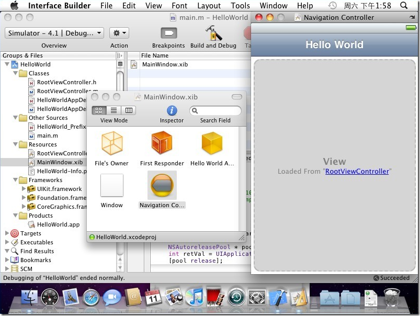Click the Breakpoints toolbar icon

[x=169, y=33]
